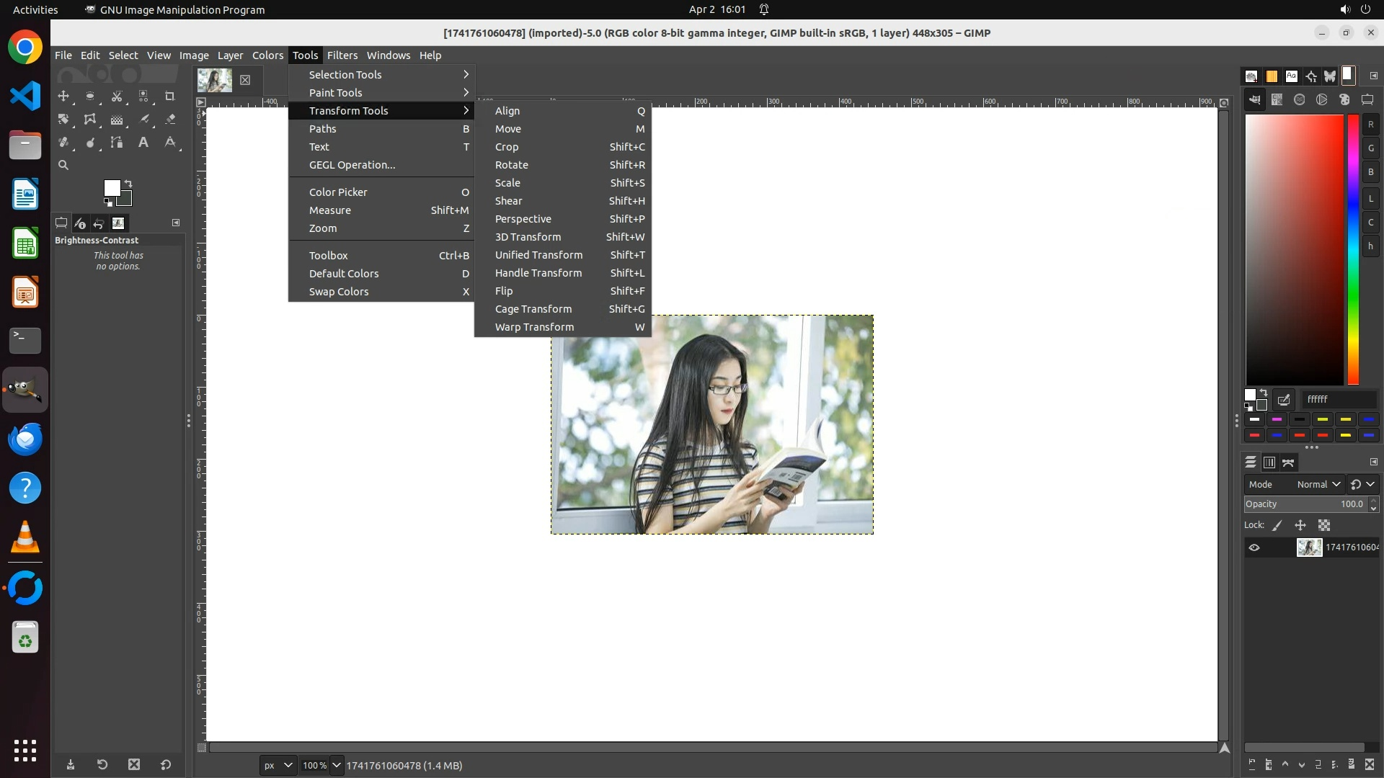Click the hex color input field ffffff
The width and height of the screenshot is (1384, 778).
(x=1338, y=399)
